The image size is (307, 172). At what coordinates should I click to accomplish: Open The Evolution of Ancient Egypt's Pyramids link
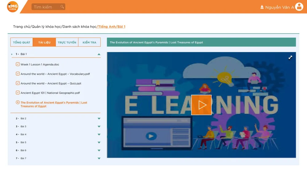(x=54, y=104)
